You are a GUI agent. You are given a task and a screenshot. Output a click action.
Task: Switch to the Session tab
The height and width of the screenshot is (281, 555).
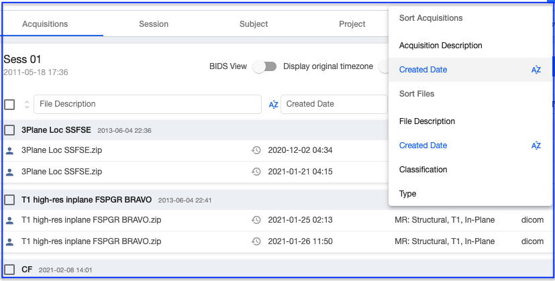coord(154,24)
